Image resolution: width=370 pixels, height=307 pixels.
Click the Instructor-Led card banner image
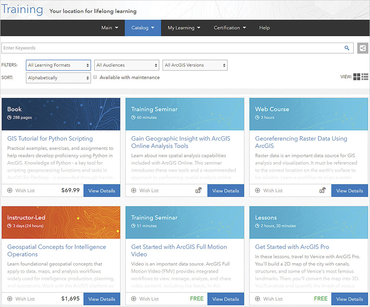(x=61, y=222)
